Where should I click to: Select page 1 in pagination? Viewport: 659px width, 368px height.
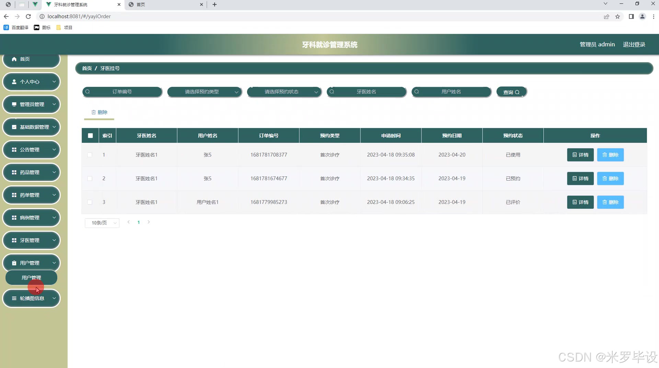tap(139, 222)
